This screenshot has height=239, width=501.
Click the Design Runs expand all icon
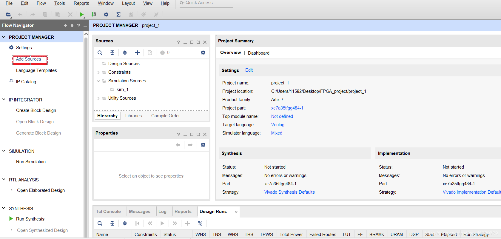pos(125,223)
